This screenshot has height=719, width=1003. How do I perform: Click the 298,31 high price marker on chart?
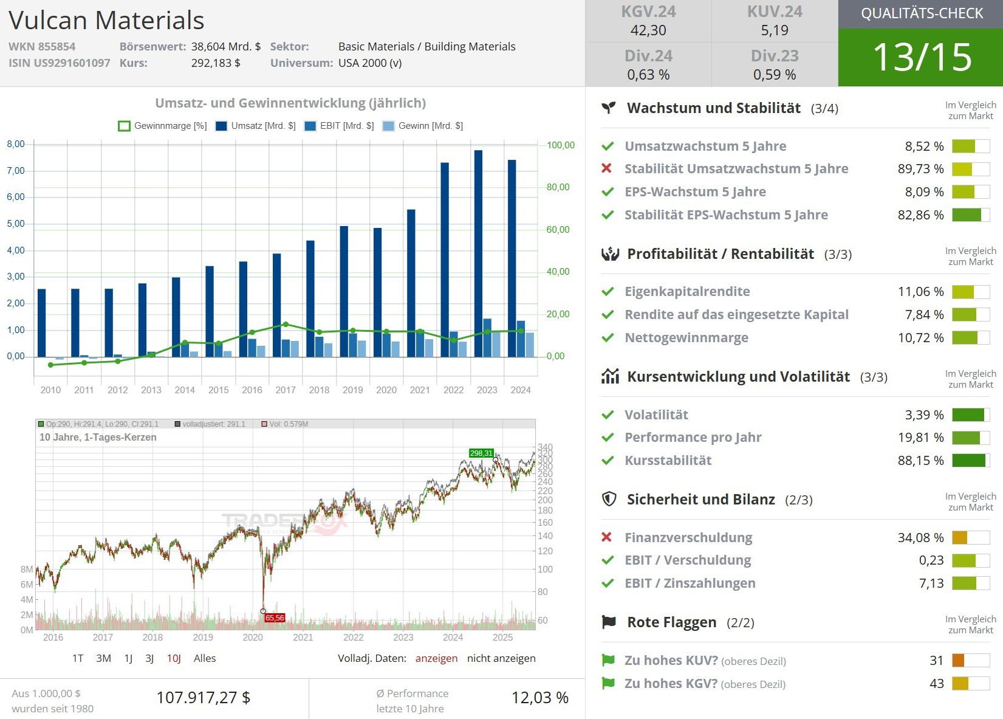(481, 453)
